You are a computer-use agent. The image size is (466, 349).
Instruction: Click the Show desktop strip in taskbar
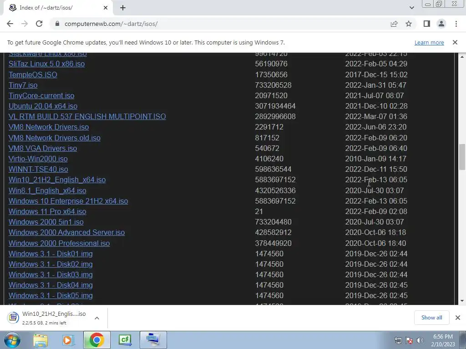[x=462, y=340]
